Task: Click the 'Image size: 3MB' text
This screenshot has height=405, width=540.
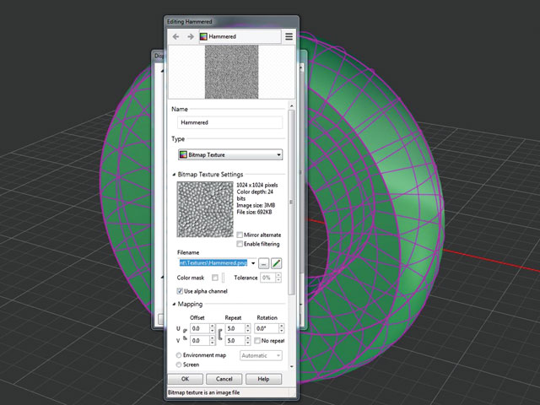Action: point(256,205)
